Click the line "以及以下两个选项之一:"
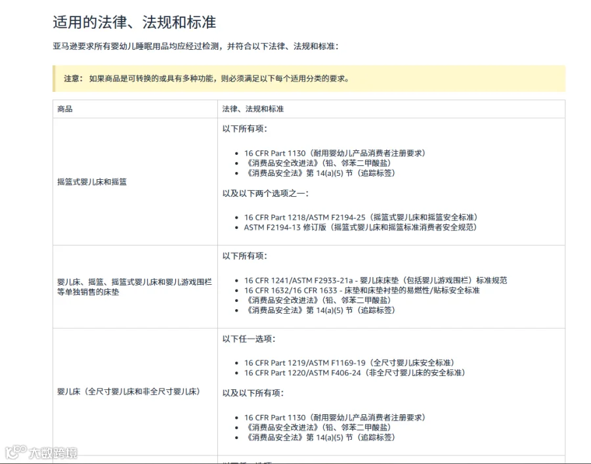The image size is (591, 464). [265, 194]
